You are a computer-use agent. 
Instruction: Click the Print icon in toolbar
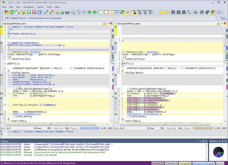[x=67, y=12]
